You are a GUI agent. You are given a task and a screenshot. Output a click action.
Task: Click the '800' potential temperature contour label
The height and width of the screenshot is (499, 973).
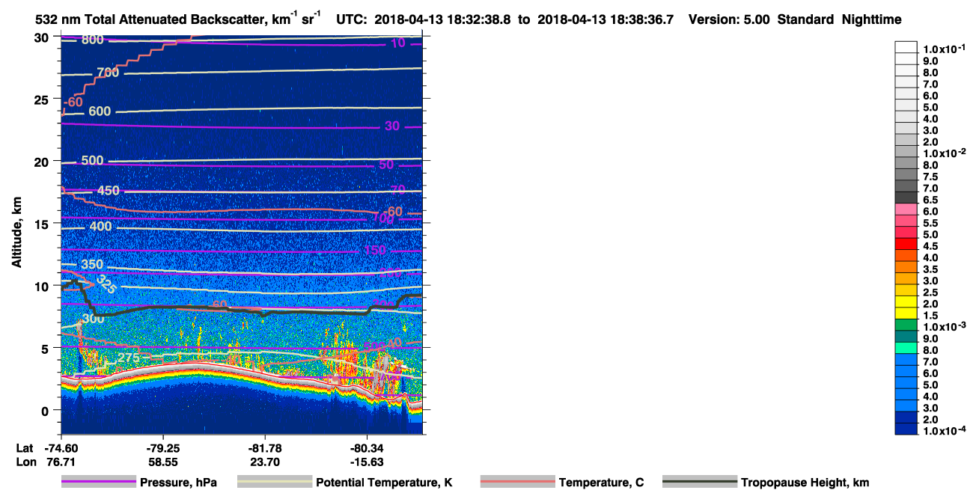(93, 40)
